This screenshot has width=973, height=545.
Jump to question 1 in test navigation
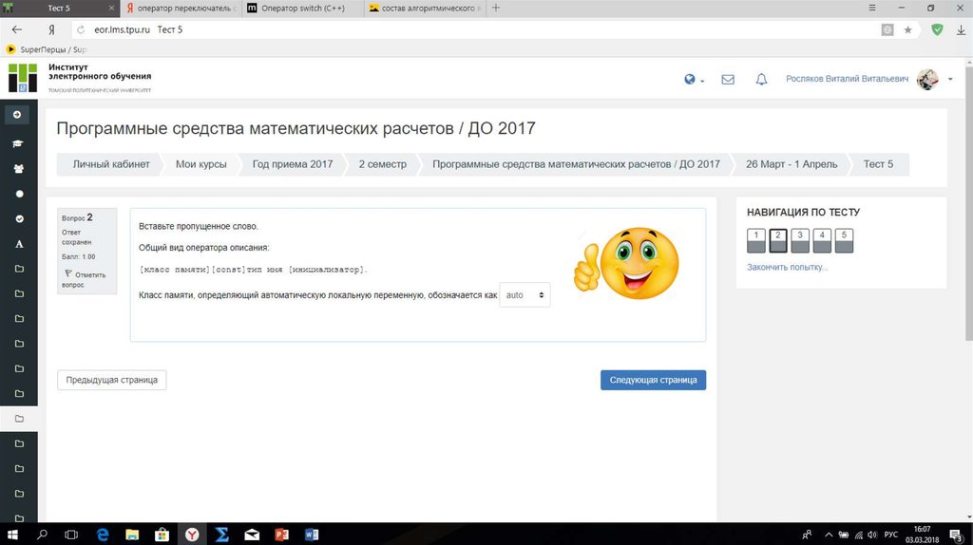tap(755, 240)
